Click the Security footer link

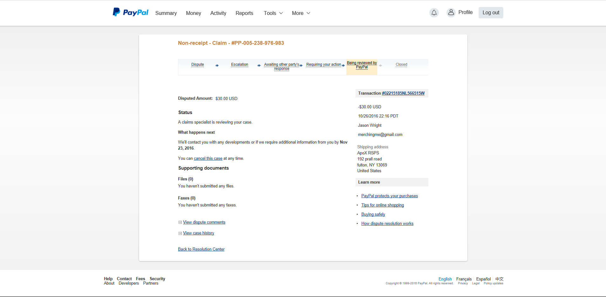coord(157,279)
